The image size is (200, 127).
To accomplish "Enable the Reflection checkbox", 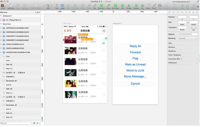I will [x=197, y=63].
